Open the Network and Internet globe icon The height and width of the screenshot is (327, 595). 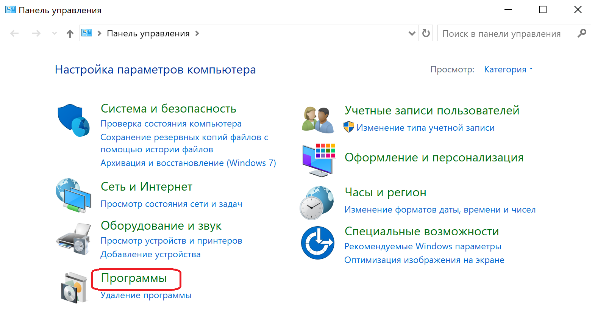[73, 195]
